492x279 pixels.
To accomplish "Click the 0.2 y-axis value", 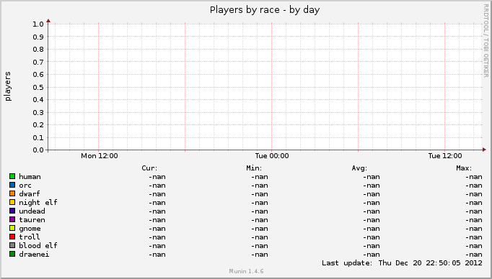I will pos(38,125).
